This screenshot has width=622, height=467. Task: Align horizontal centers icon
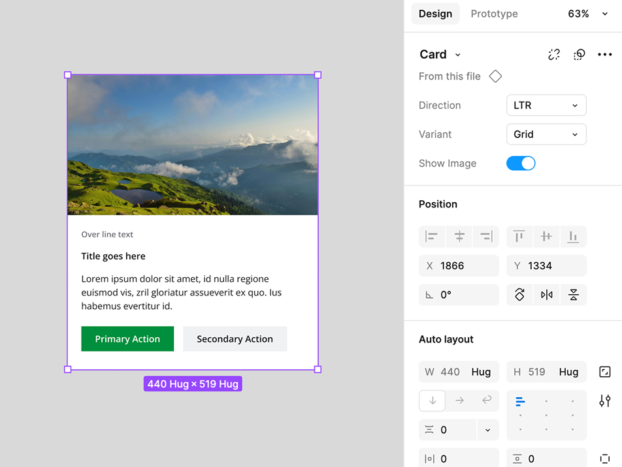[459, 237]
